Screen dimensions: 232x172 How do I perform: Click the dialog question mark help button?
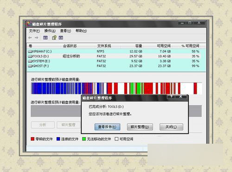(171, 97)
